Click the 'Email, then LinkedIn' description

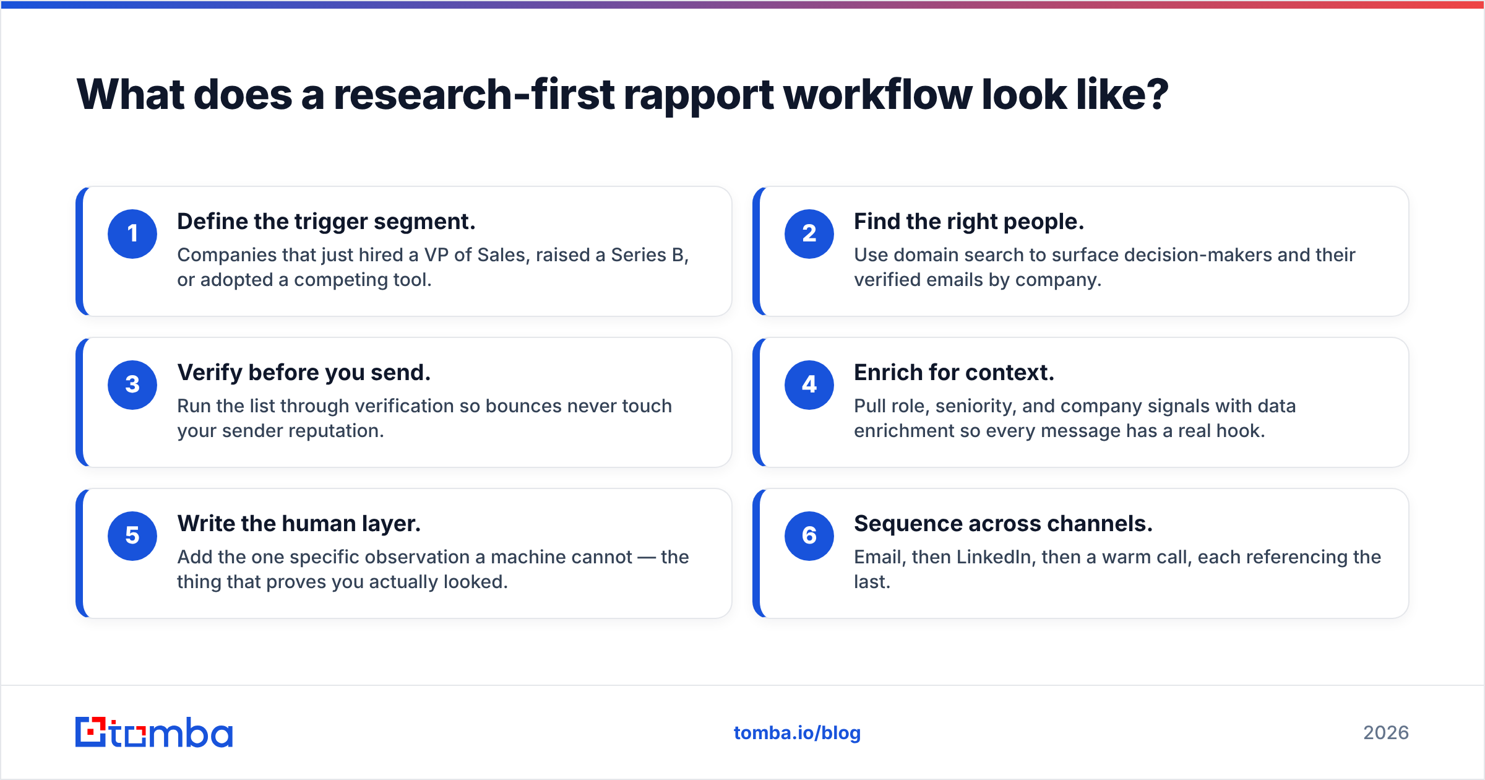(1117, 570)
